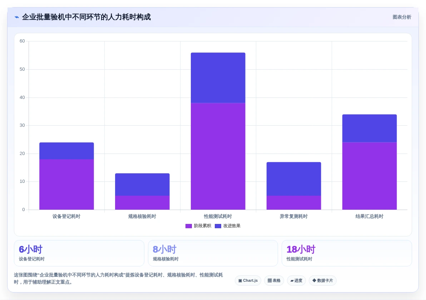
Task: Click the purple 阶段累积 legend swatch
Action: pos(189,226)
